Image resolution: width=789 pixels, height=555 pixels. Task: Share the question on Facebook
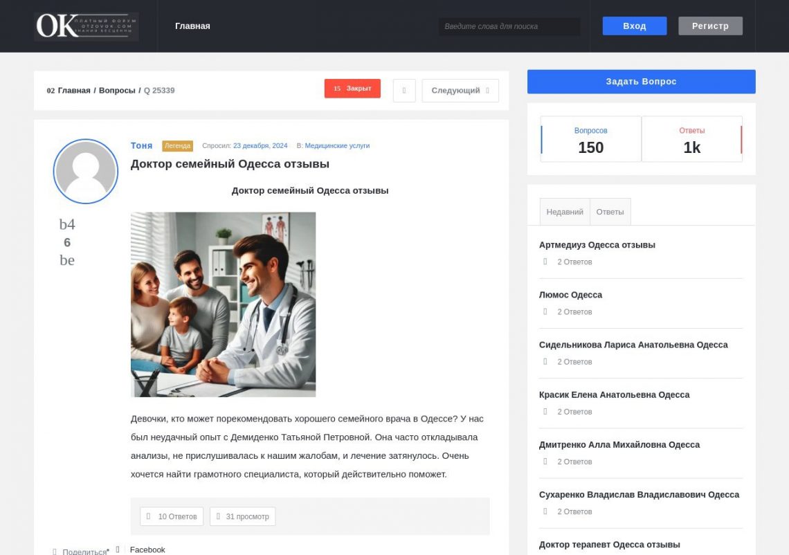pos(147,550)
